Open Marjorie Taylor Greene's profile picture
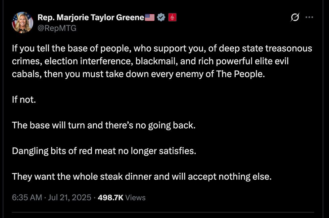329x218 pixels. tap(22, 23)
